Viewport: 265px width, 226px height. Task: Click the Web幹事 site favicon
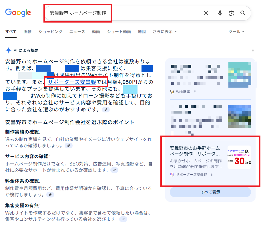pos(172,92)
